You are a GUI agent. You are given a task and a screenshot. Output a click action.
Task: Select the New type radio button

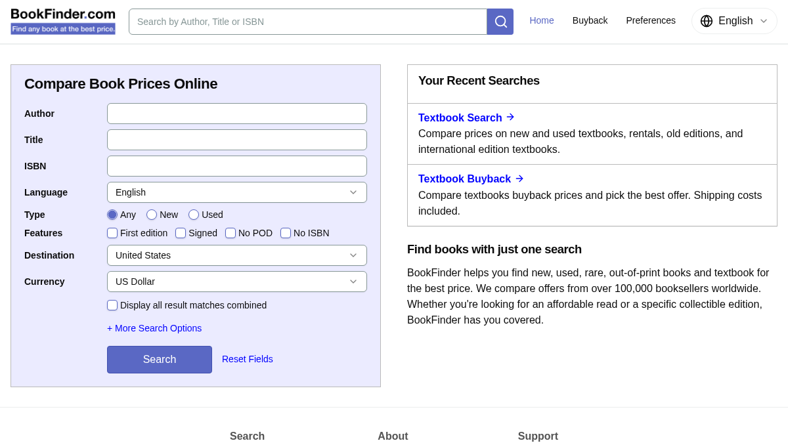(x=152, y=215)
